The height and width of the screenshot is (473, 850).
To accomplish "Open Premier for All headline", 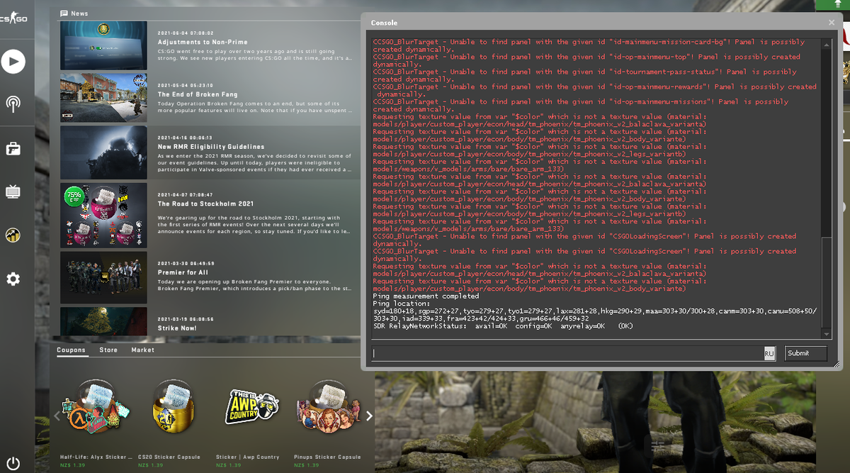I will (x=183, y=272).
